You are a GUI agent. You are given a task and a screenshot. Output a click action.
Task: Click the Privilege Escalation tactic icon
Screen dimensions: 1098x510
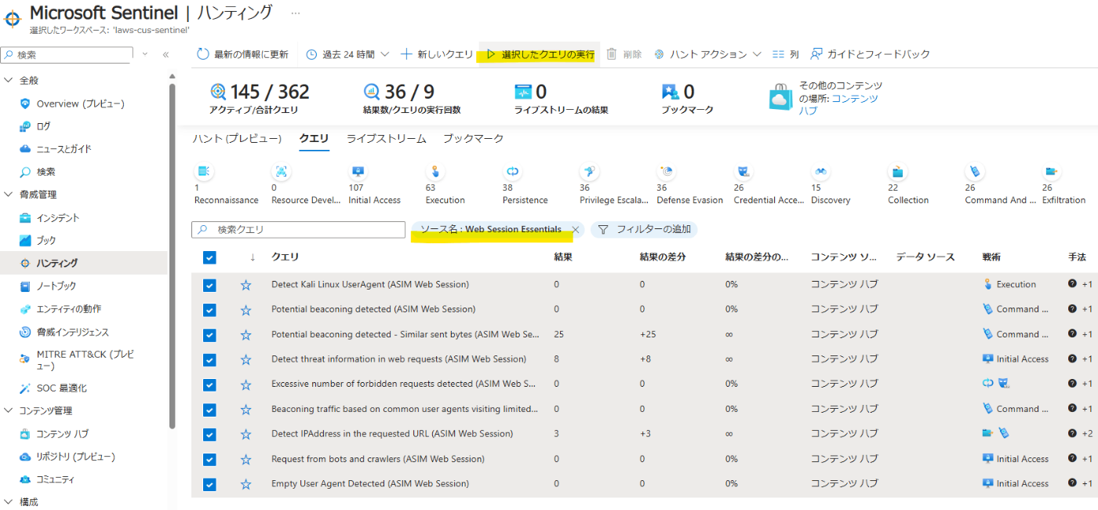tap(589, 171)
